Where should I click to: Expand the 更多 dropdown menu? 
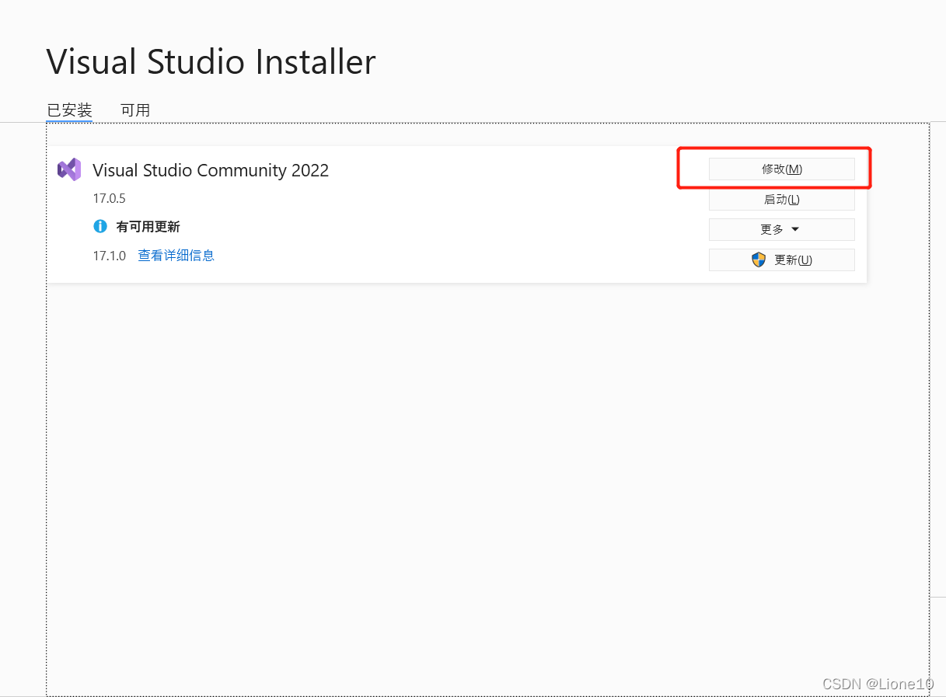coord(781,229)
